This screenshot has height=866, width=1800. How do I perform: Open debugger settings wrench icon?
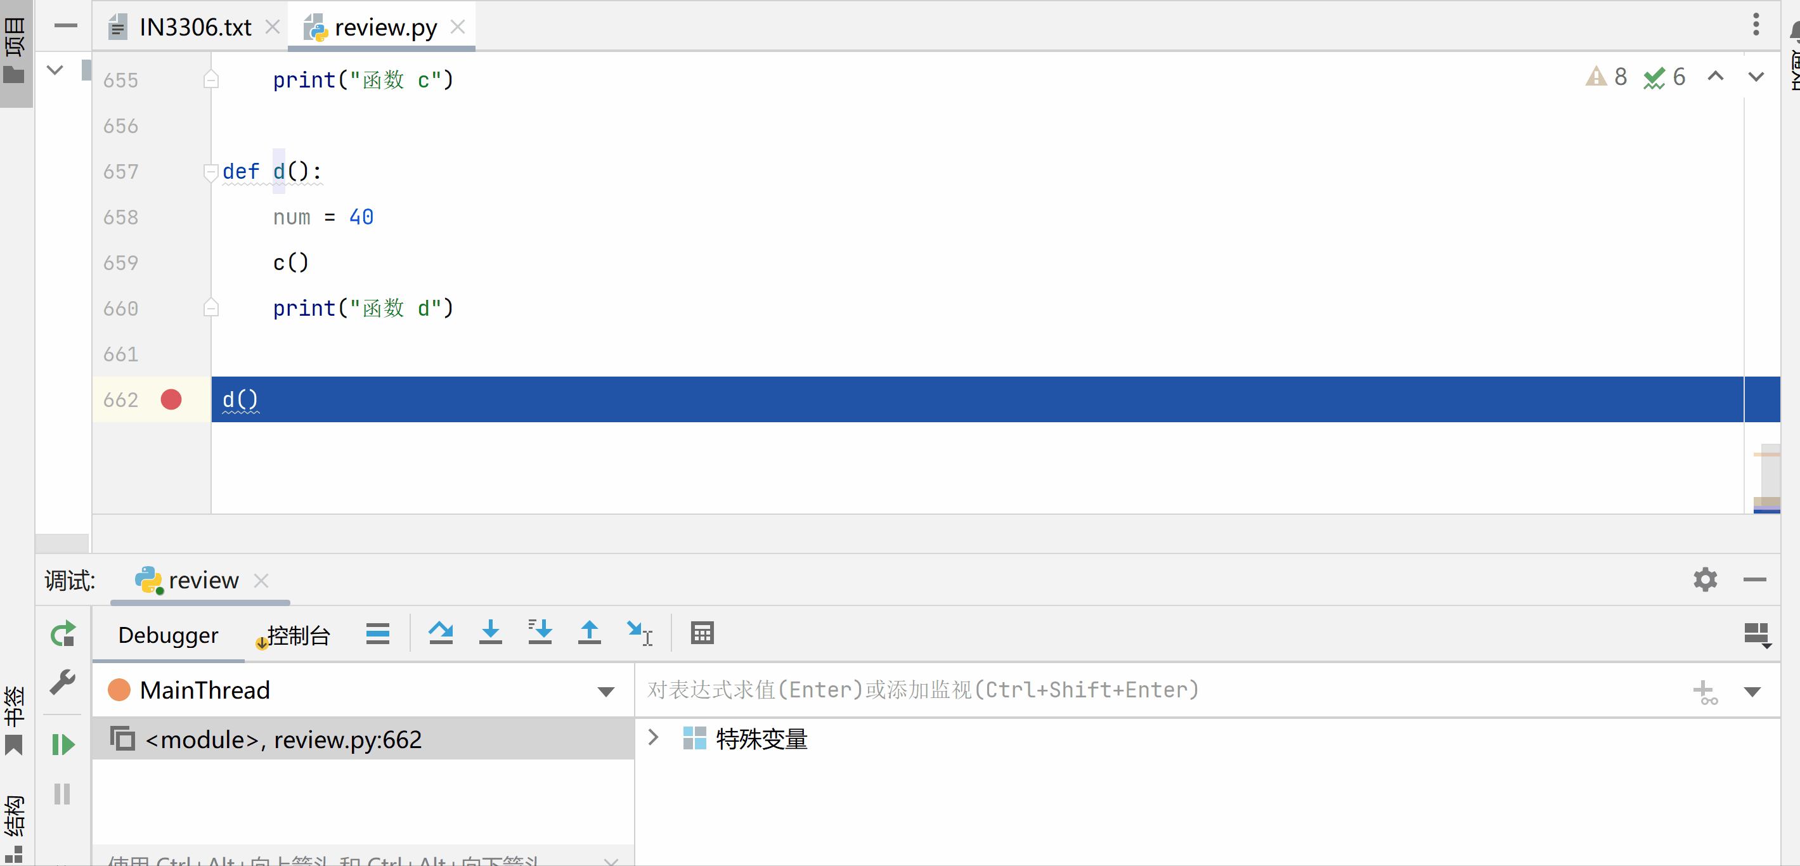point(63,683)
